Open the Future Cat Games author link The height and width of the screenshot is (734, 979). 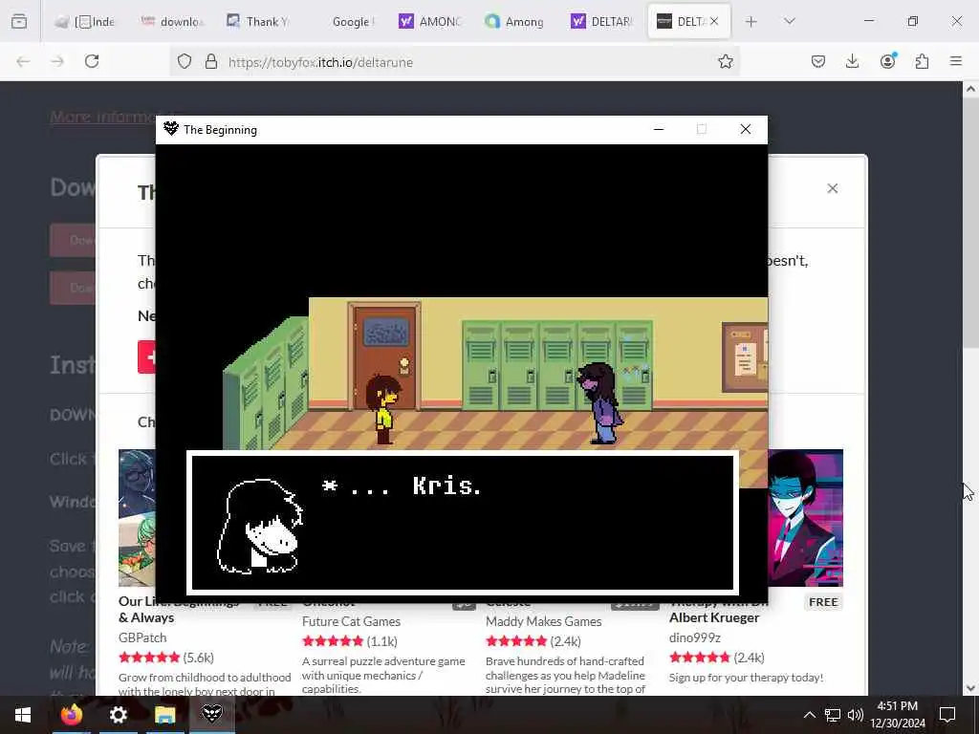click(351, 621)
